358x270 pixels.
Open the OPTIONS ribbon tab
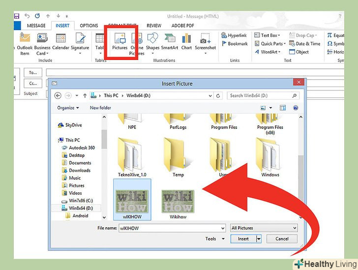click(89, 26)
